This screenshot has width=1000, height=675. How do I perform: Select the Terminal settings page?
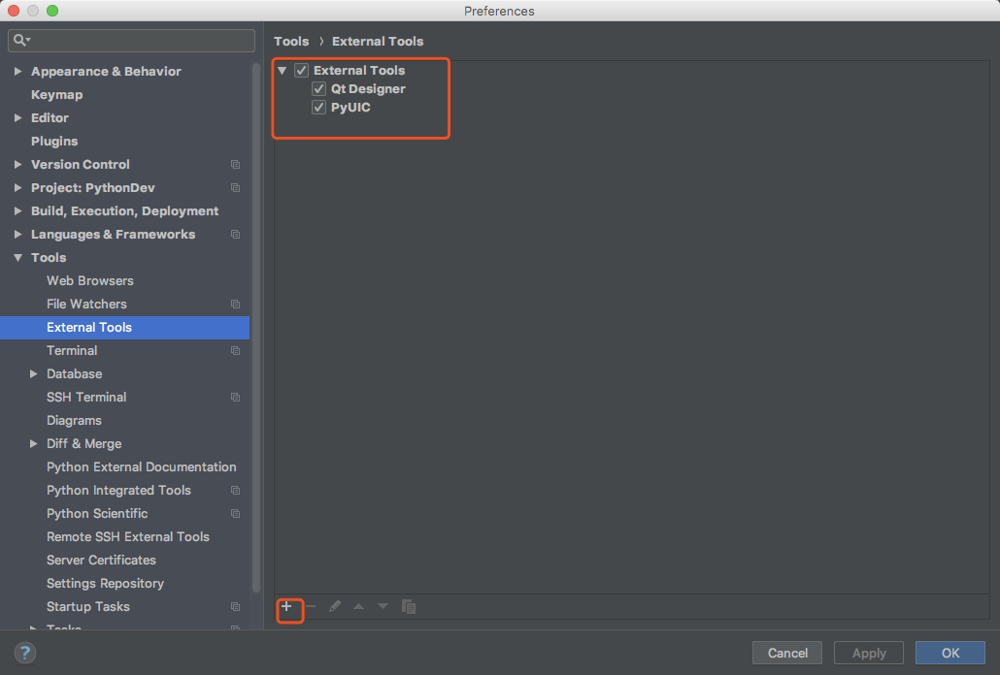click(x=73, y=350)
